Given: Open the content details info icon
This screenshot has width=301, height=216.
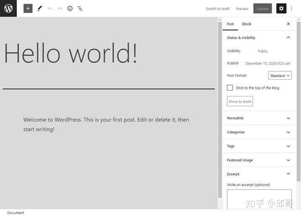Looking at the screenshot, I should coord(70,9).
